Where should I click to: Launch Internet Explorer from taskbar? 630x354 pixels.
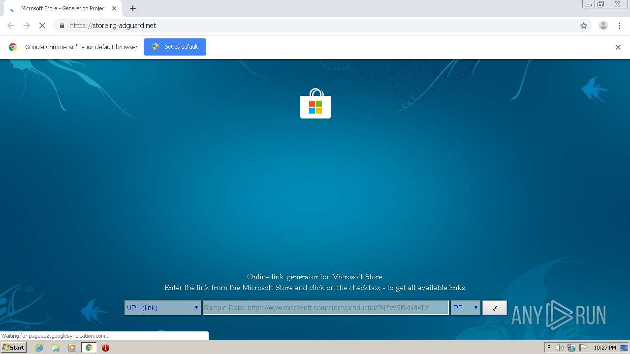click(39, 348)
